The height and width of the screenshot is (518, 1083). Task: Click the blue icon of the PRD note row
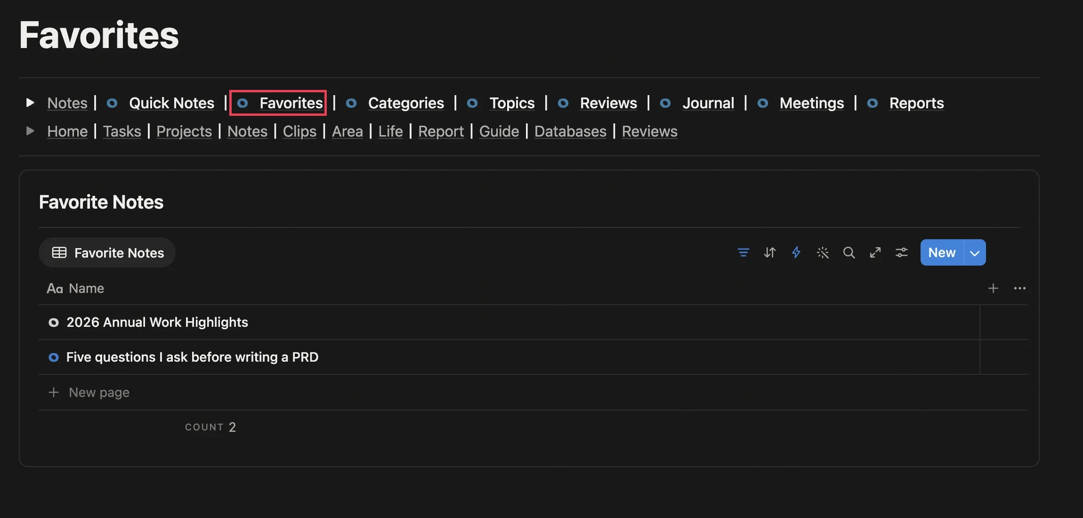(x=54, y=357)
